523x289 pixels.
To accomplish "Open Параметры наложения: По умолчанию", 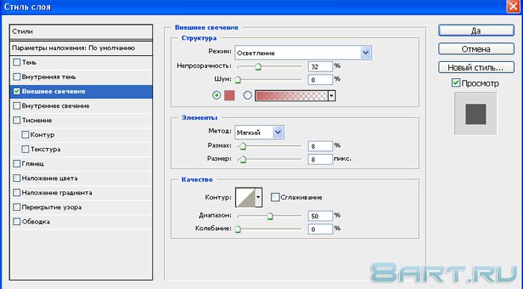I will click(81, 48).
